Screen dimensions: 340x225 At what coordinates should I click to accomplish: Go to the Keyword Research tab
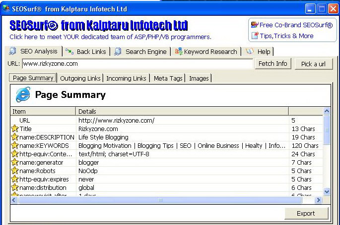pyautogui.click(x=206, y=51)
